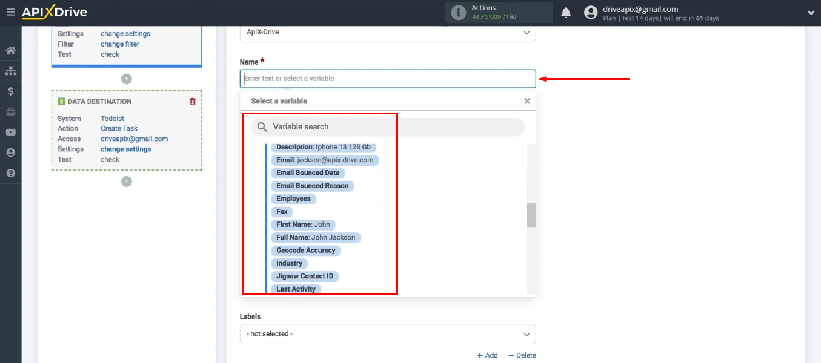Expand the account menu chevron top right
The height and width of the screenshot is (363, 821).
(x=811, y=11)
